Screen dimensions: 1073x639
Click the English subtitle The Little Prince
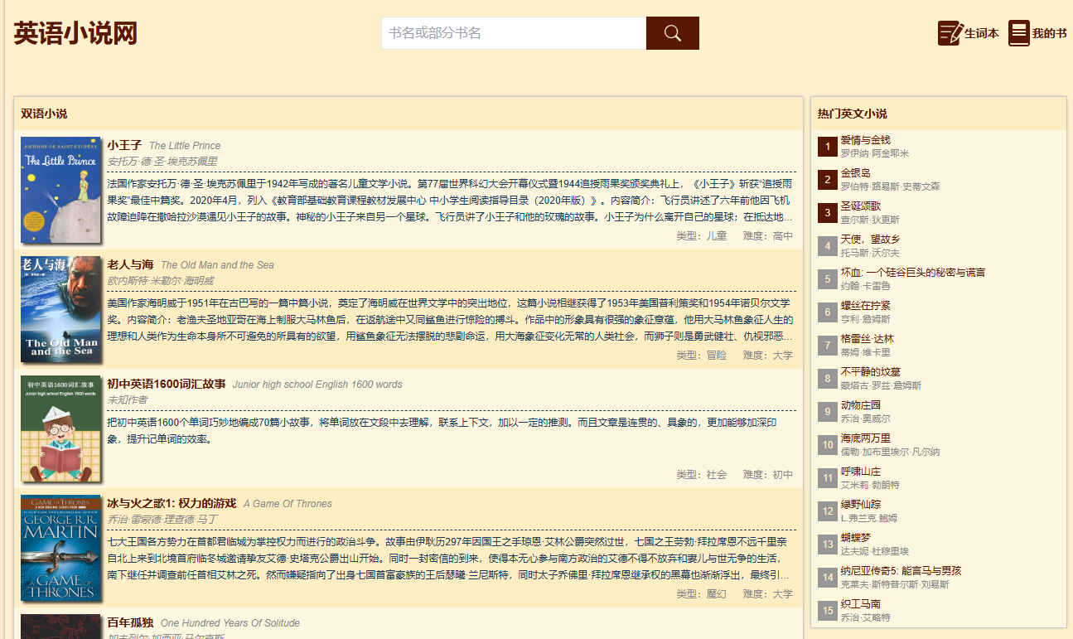[185, 146]
